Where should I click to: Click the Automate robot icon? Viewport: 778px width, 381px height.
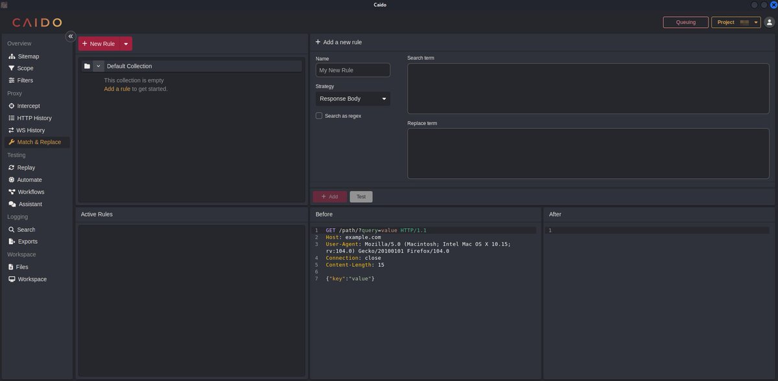(12, 179)
